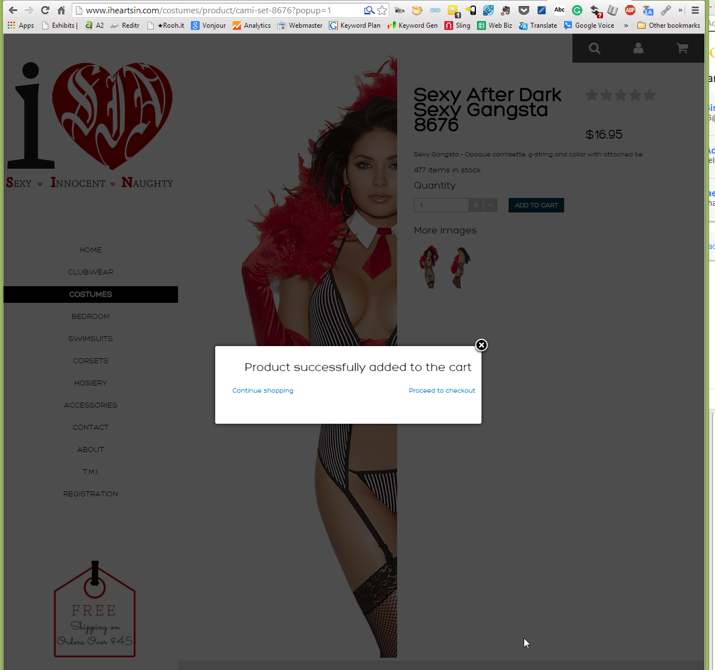Open the Reditr bookmark
Image resolution: width=715 pixels, height=670 pixels.
[125, 26]
